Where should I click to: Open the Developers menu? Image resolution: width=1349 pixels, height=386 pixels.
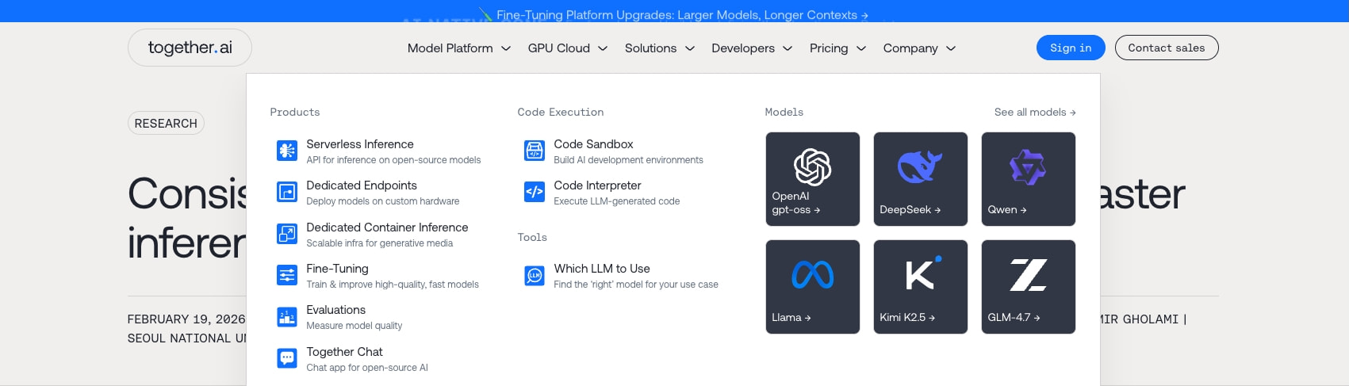(x=752, y=48)
